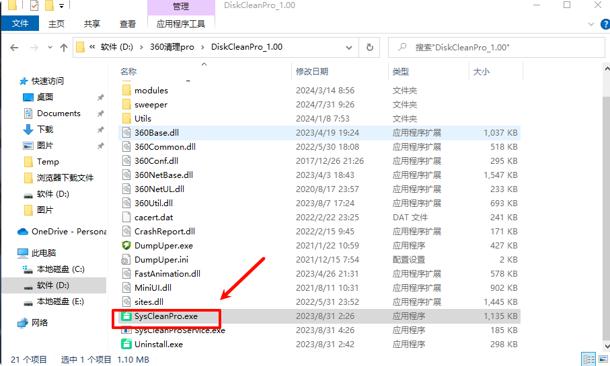Viewport: 610px width, 366px height.
Task: Click the sites.dll file icon
Action: (x=126, y=302)
